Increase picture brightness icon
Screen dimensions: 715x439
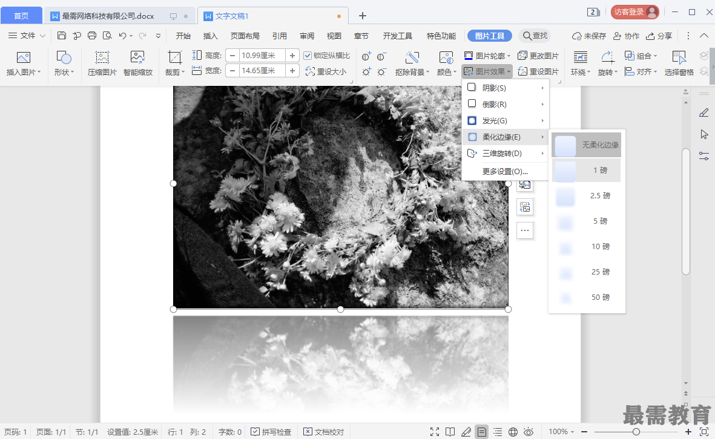coord(366,71)
